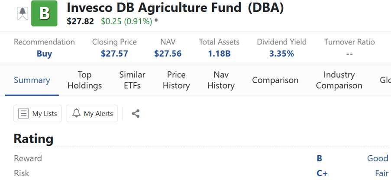
Task: Go to Price History tab
Action: click(x=176, y=80)
